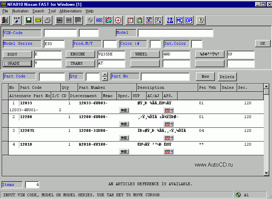Click the Delete button
The image size is (272, 199).
click(227, 77)
